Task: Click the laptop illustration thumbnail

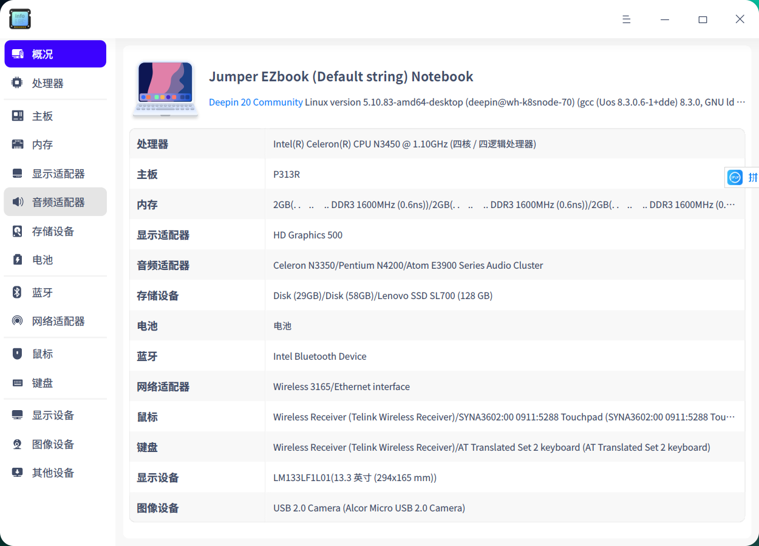Action: click(x=165, y=88)
